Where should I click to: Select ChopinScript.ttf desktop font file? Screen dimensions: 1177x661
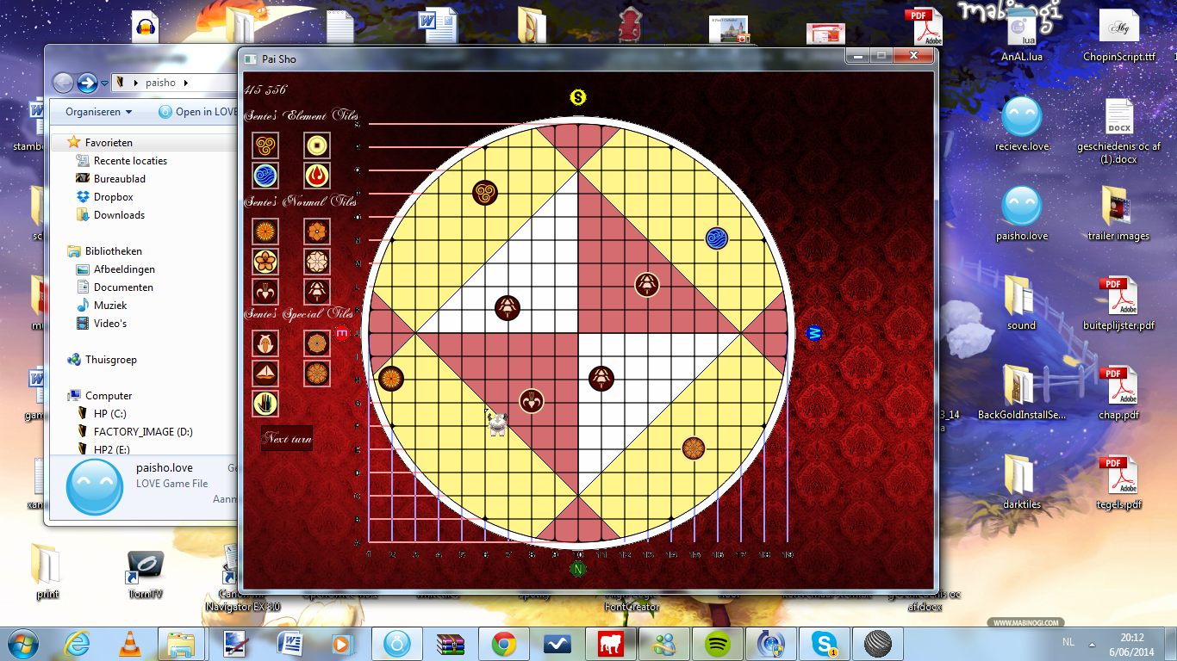pos(1119,36)
